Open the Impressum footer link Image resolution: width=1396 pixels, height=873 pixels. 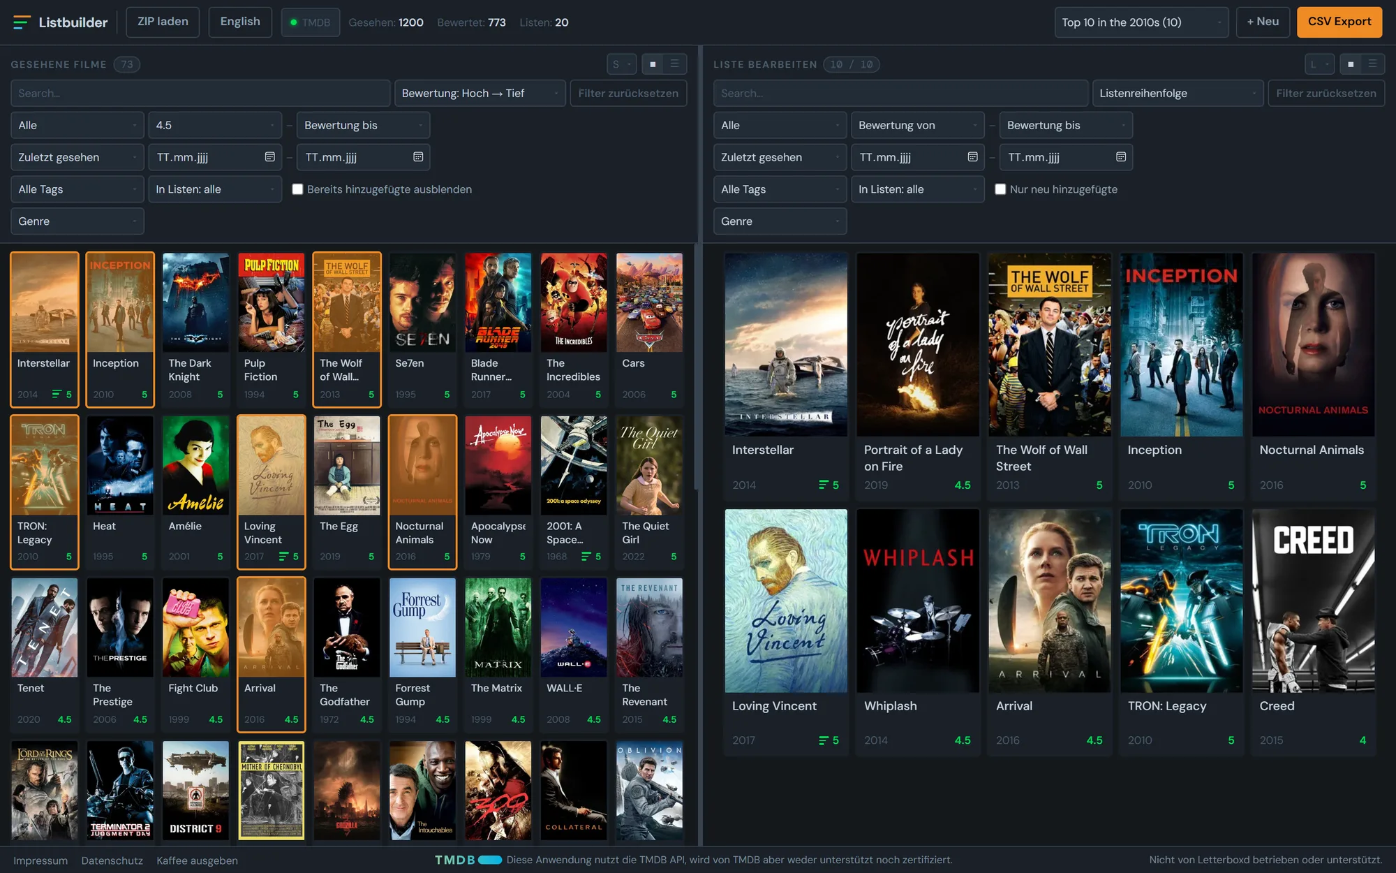pyautogui.click(x=40, y=860)
